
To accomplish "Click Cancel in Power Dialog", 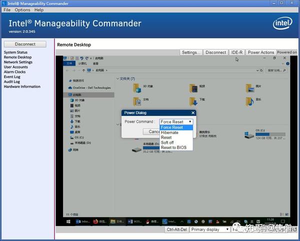I will pyautogui.click(x=151, y=131).
